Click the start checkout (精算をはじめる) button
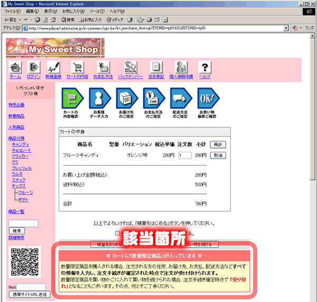The width and height of the screenshot is (317, 302). tap(109, 244)
